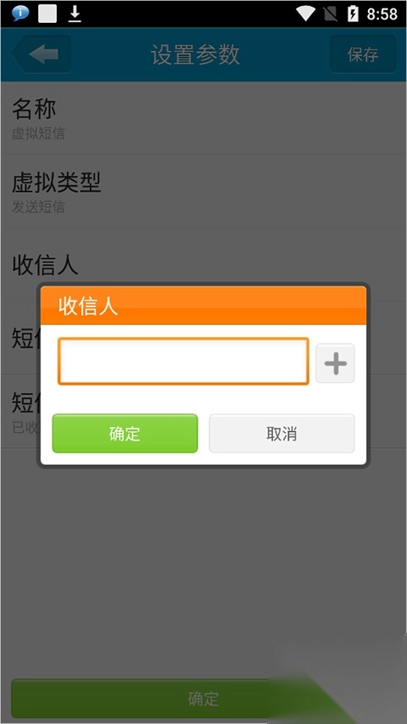Click the plus icon to add contact
This screenshot has height=724, width=407.
click(335, 363)
